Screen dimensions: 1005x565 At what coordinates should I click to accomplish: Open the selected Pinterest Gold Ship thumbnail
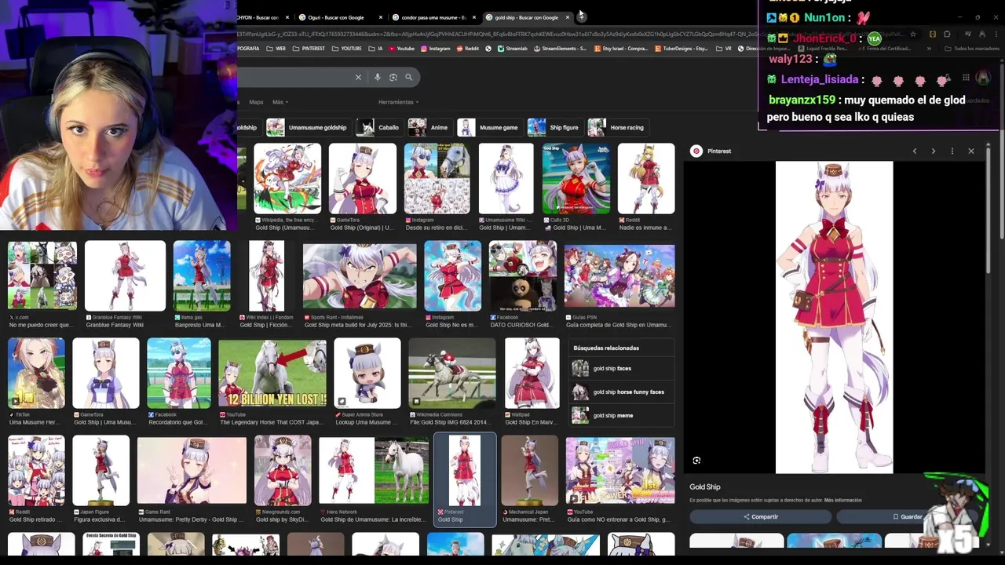465,471
